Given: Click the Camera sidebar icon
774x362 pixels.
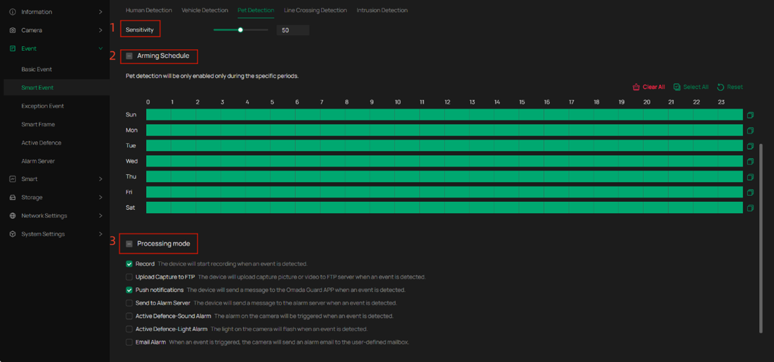Looking at the screenshot, I should [12, 30].
